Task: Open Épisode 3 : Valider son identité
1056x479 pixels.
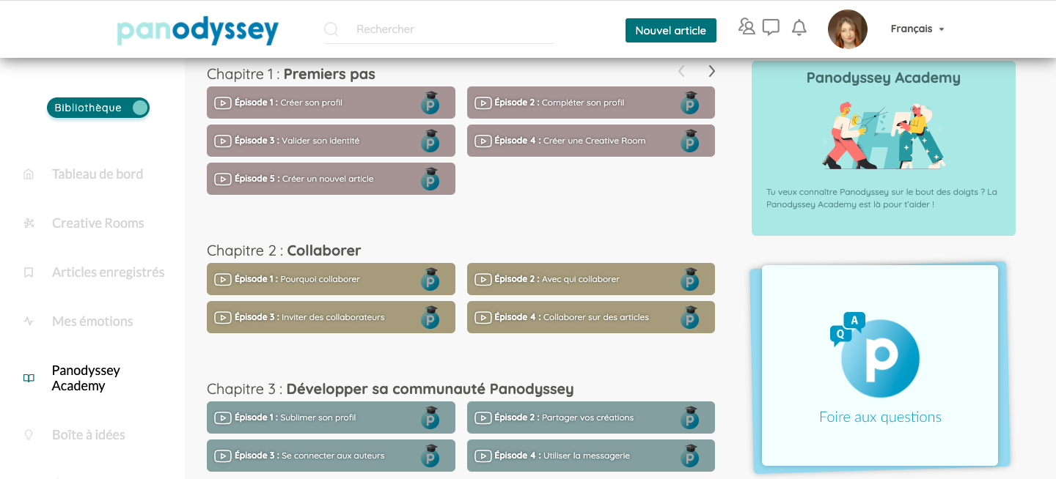Action: 331,141
